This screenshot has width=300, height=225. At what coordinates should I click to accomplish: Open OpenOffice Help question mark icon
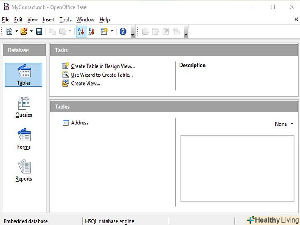pos(123,31)
